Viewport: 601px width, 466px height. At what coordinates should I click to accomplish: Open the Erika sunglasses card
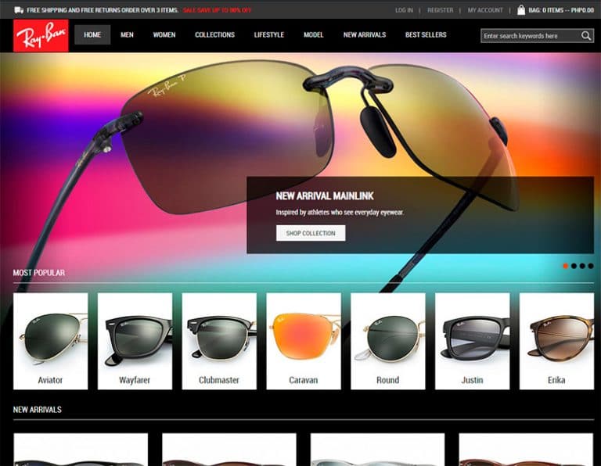[556, 341]
